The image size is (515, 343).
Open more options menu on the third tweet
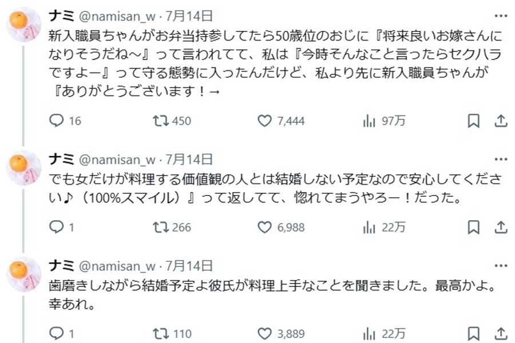[x=501, y=265]
